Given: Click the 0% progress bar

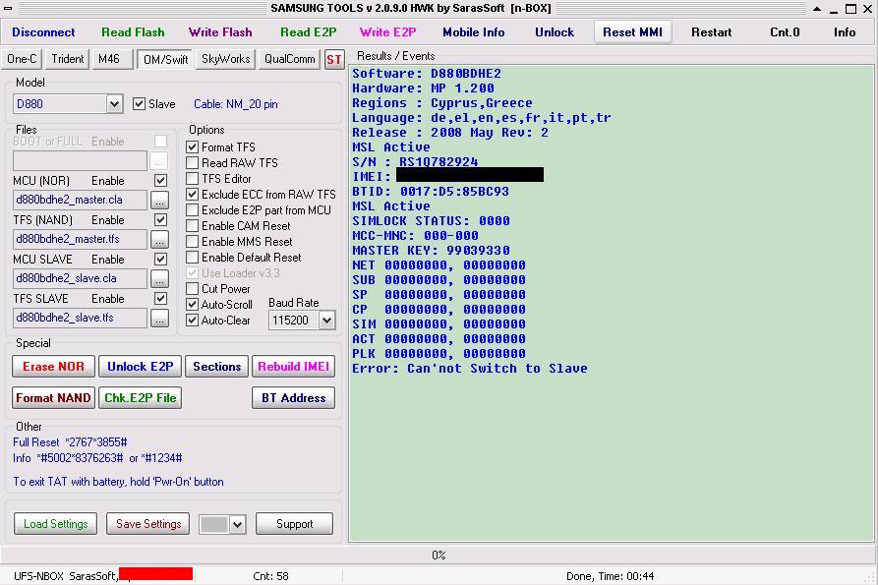Looking at the screenshot, I should click(439, 555).
